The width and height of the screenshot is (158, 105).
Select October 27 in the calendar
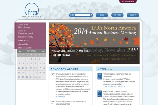click(23, 77)
